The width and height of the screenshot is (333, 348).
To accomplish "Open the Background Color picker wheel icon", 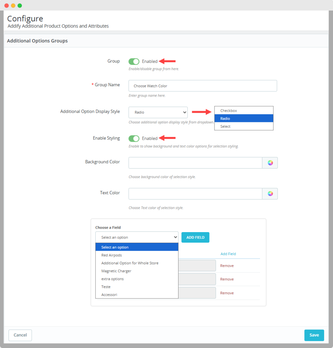I will coord(270,163).
